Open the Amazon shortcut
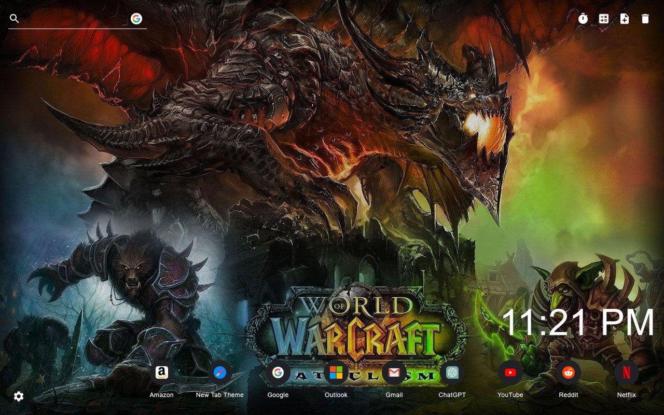This screenshot has height=415, width=664. 162,372
